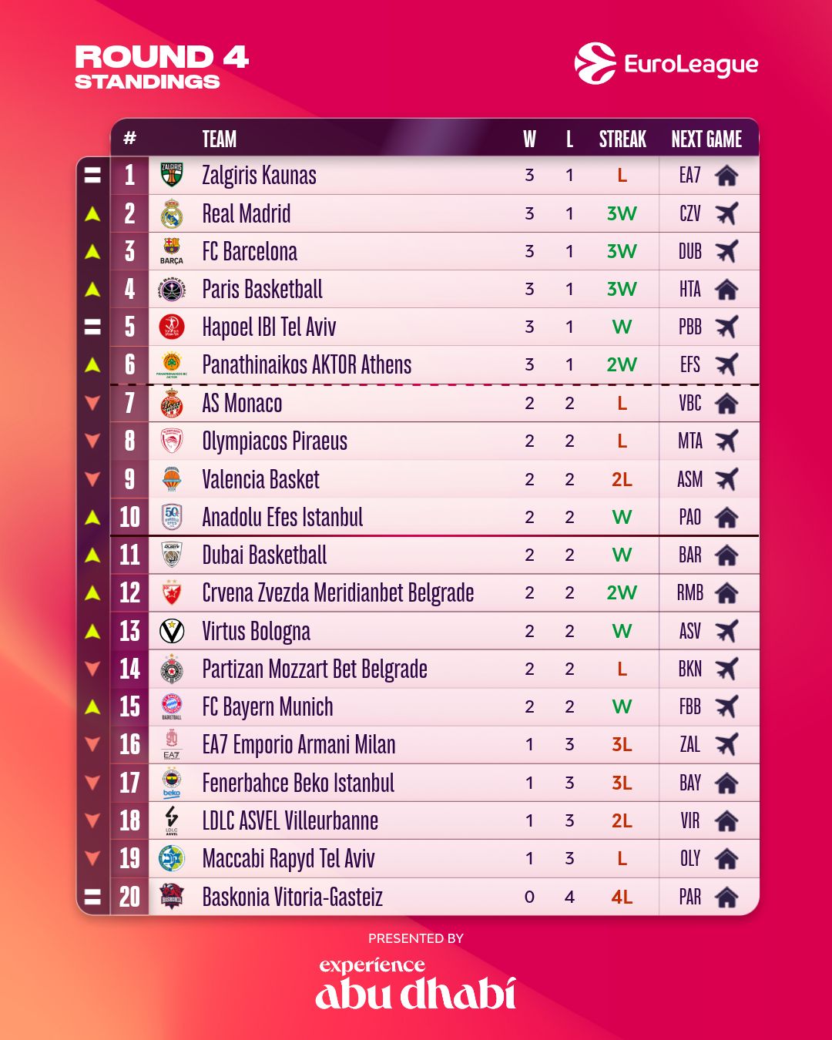This screenshot has height=1040, width=832.
Task: Click the Virtus Bologna V logo
Action: (x=172, y=631)
